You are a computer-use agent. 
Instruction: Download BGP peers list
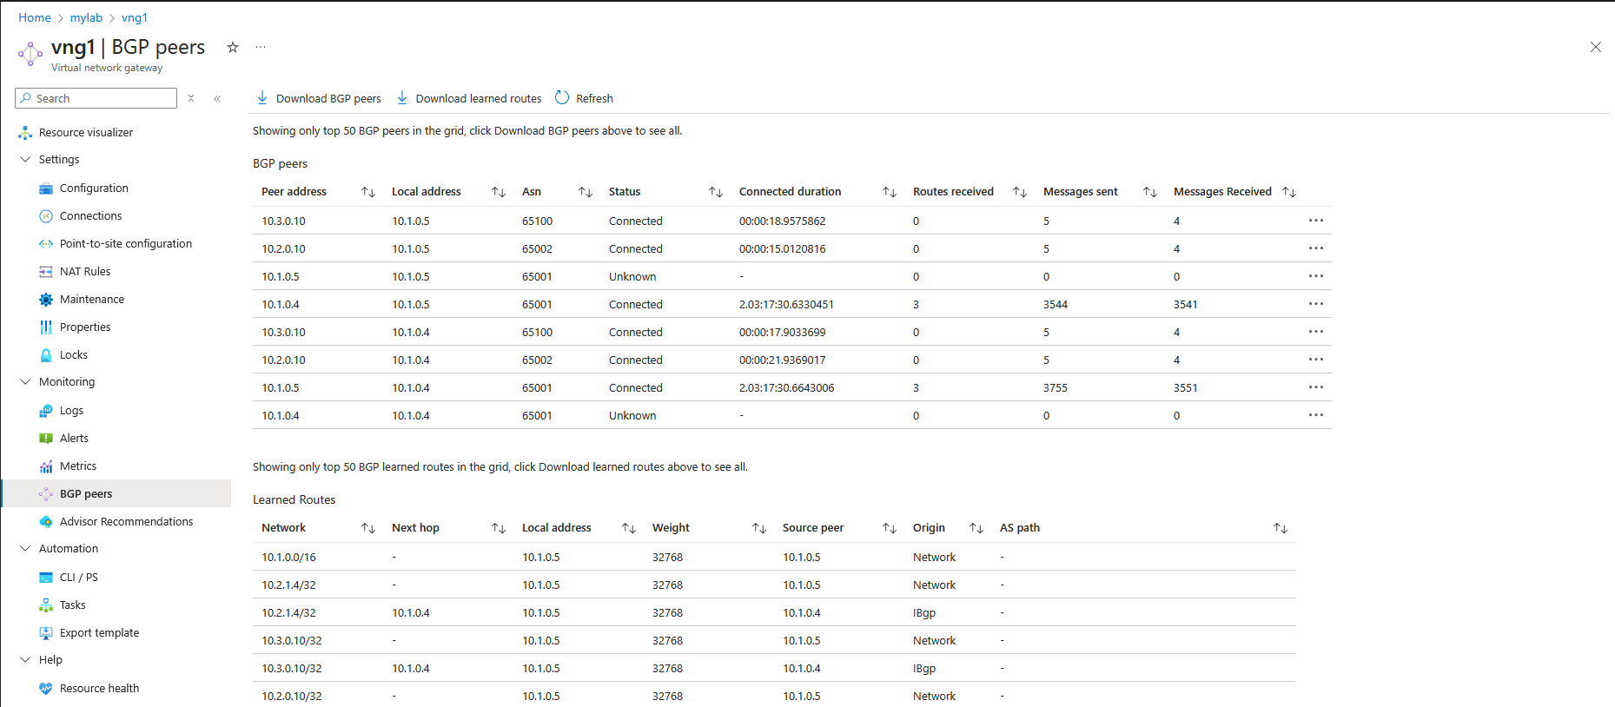[x=319, y=99]
